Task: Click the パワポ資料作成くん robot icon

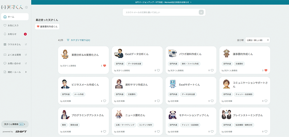Action: tap(173, 54)
